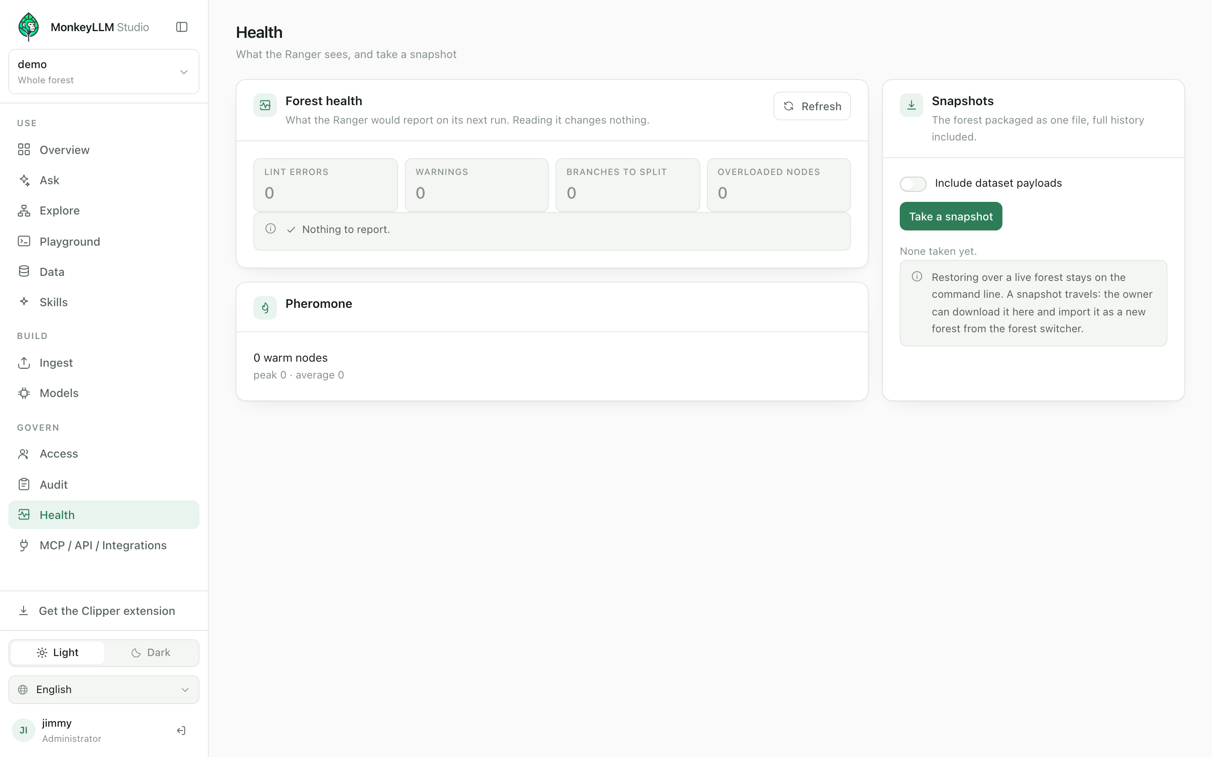Viewport: 1212px width, 757px height.
Task: Click the MonkeyLLM monkey logo
Action: (29, 26)
